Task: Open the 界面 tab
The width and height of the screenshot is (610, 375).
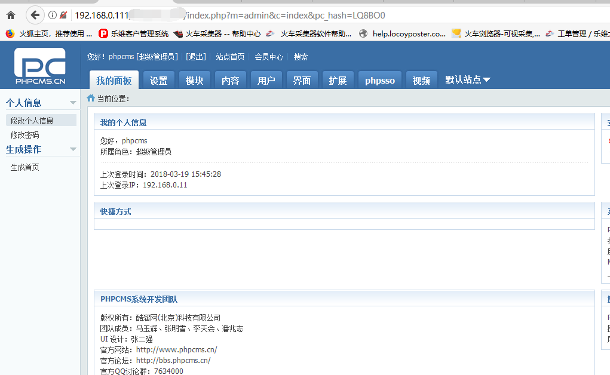Action: click(x=302, y=81)
